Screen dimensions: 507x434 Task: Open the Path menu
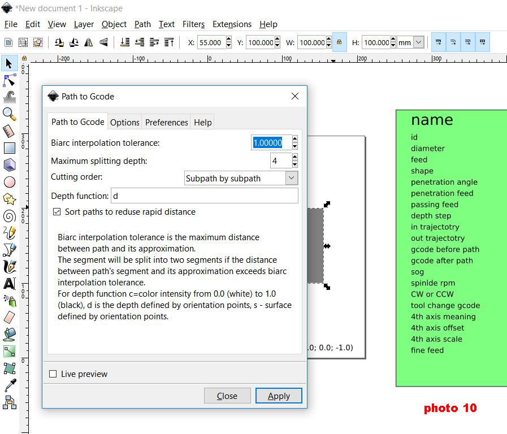[142, 24]
